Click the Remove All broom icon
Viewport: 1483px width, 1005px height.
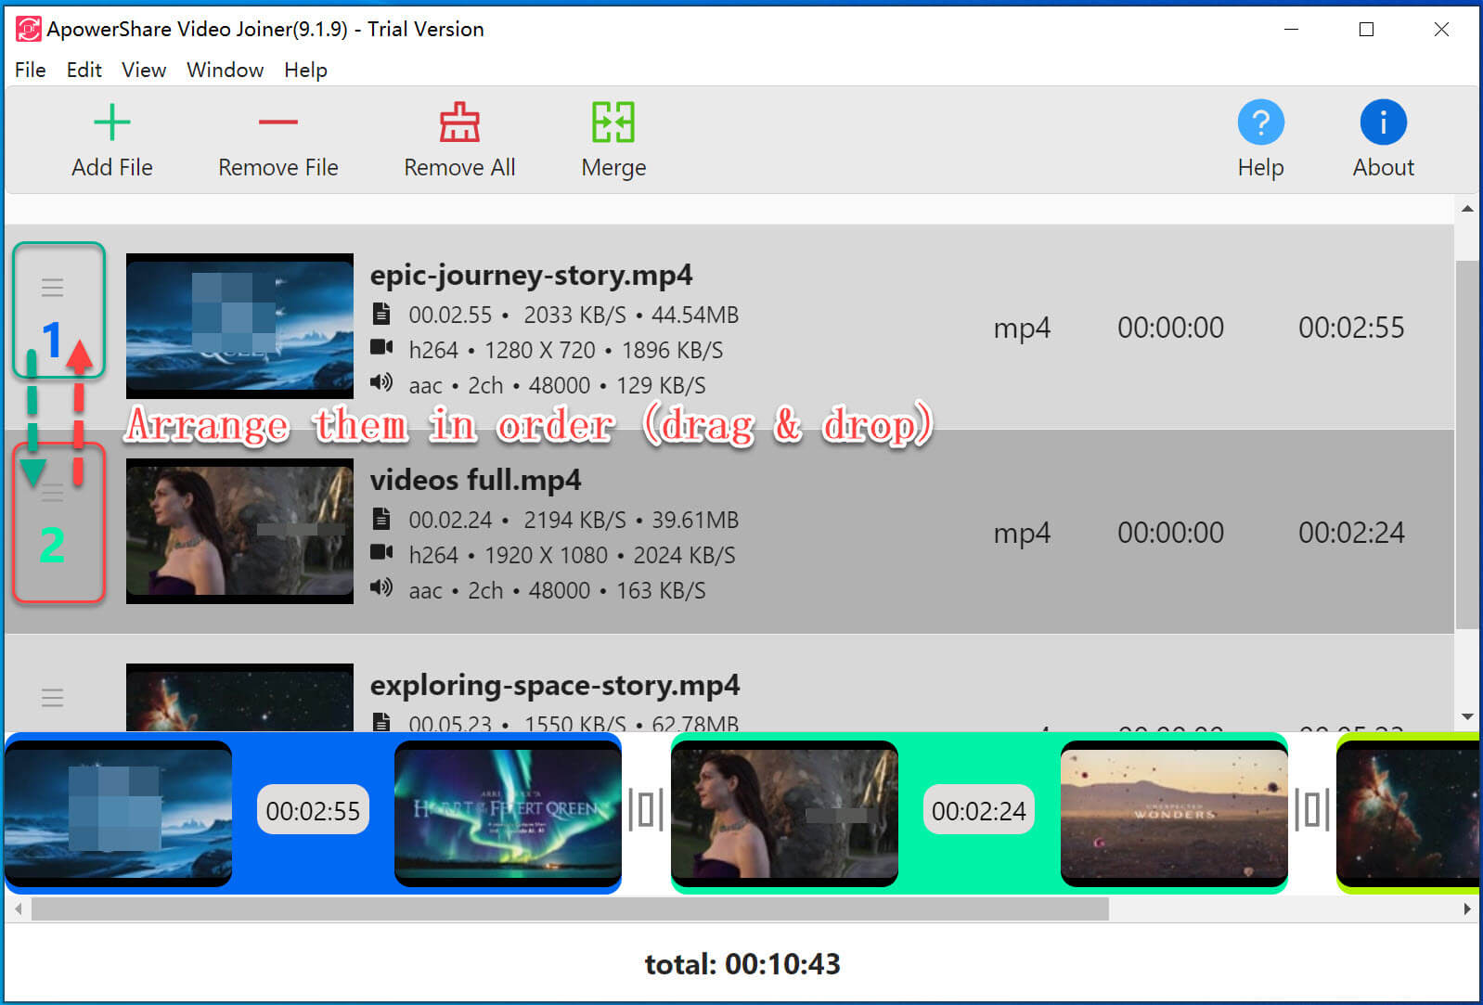click(x=459, y=122)
